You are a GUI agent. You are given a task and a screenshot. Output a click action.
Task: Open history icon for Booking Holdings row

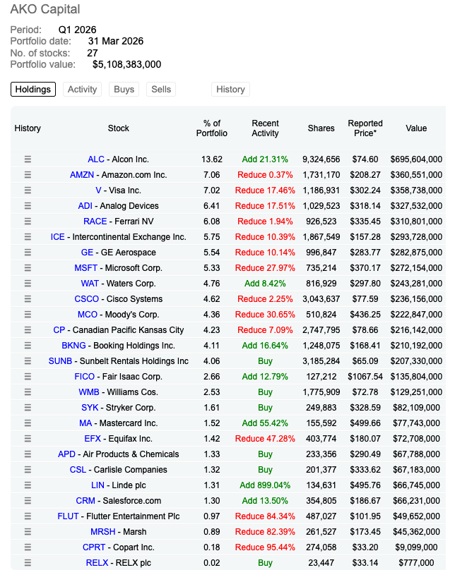[x=28, y=346]
